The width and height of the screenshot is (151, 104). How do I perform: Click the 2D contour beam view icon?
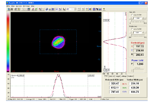pyautogui.click(x=47, y=9)
